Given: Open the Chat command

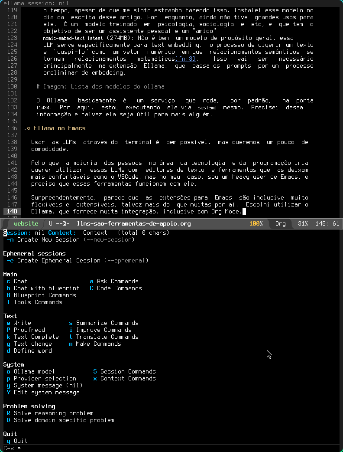Looking at the screenshot, I should pos(20,281).
